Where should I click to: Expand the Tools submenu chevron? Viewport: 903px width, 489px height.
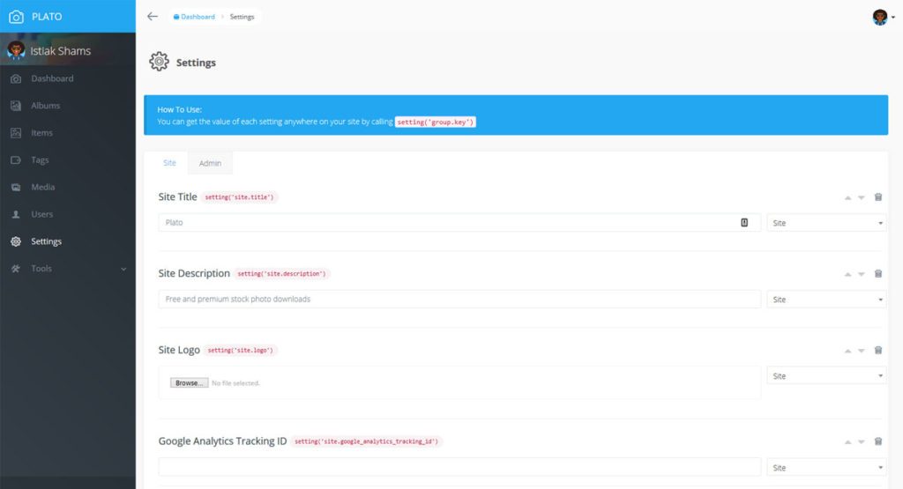tap(123, 270)
